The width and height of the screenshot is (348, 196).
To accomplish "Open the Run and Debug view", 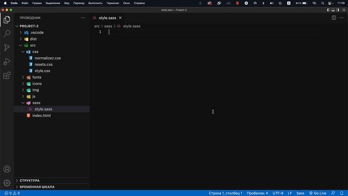I will point(7,62).
